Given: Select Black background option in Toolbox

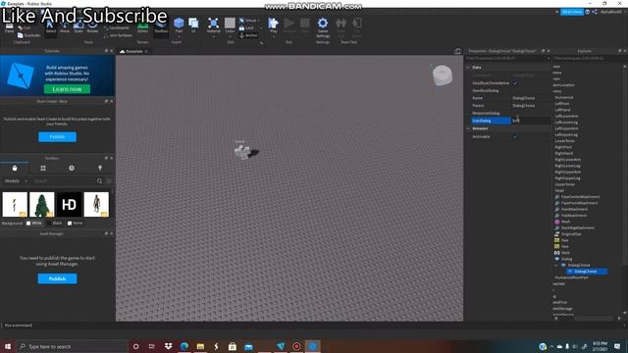Looking at the screenshot, I should point(55,223).
